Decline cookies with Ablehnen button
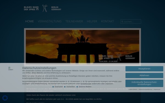165x103 pixels. [144, 76]
